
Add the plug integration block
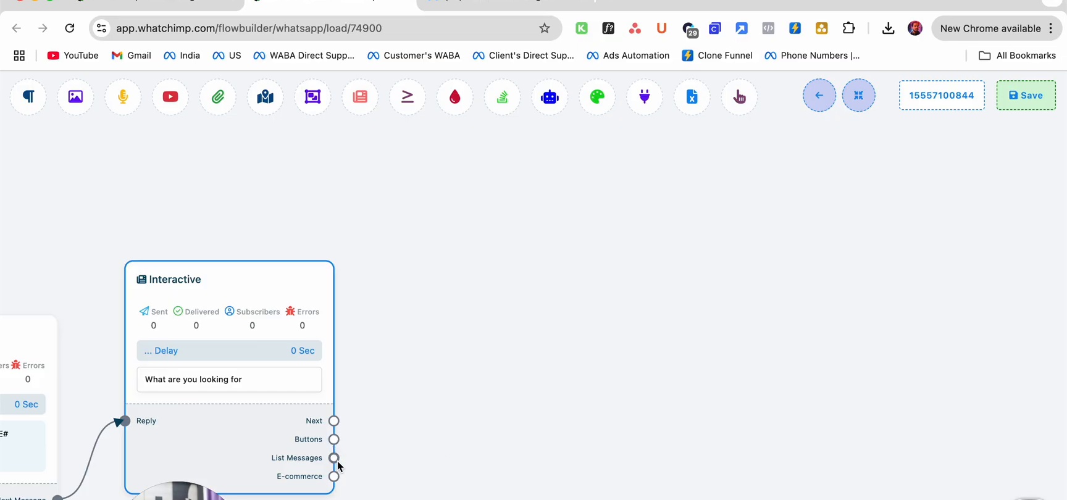[645, 97]
